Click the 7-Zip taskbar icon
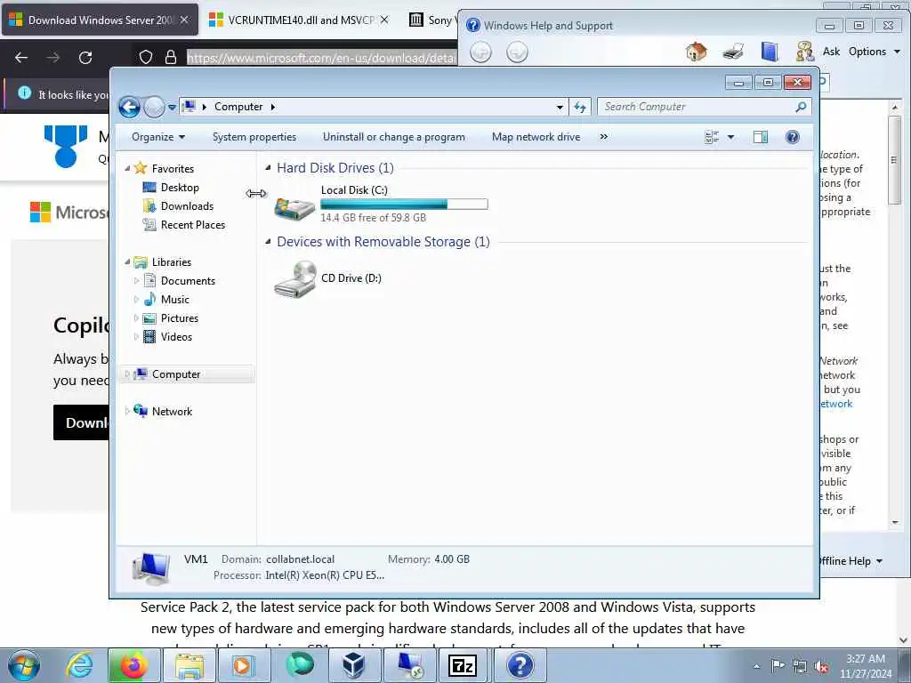This screenshot has width=911, height=683. [463, 665]
